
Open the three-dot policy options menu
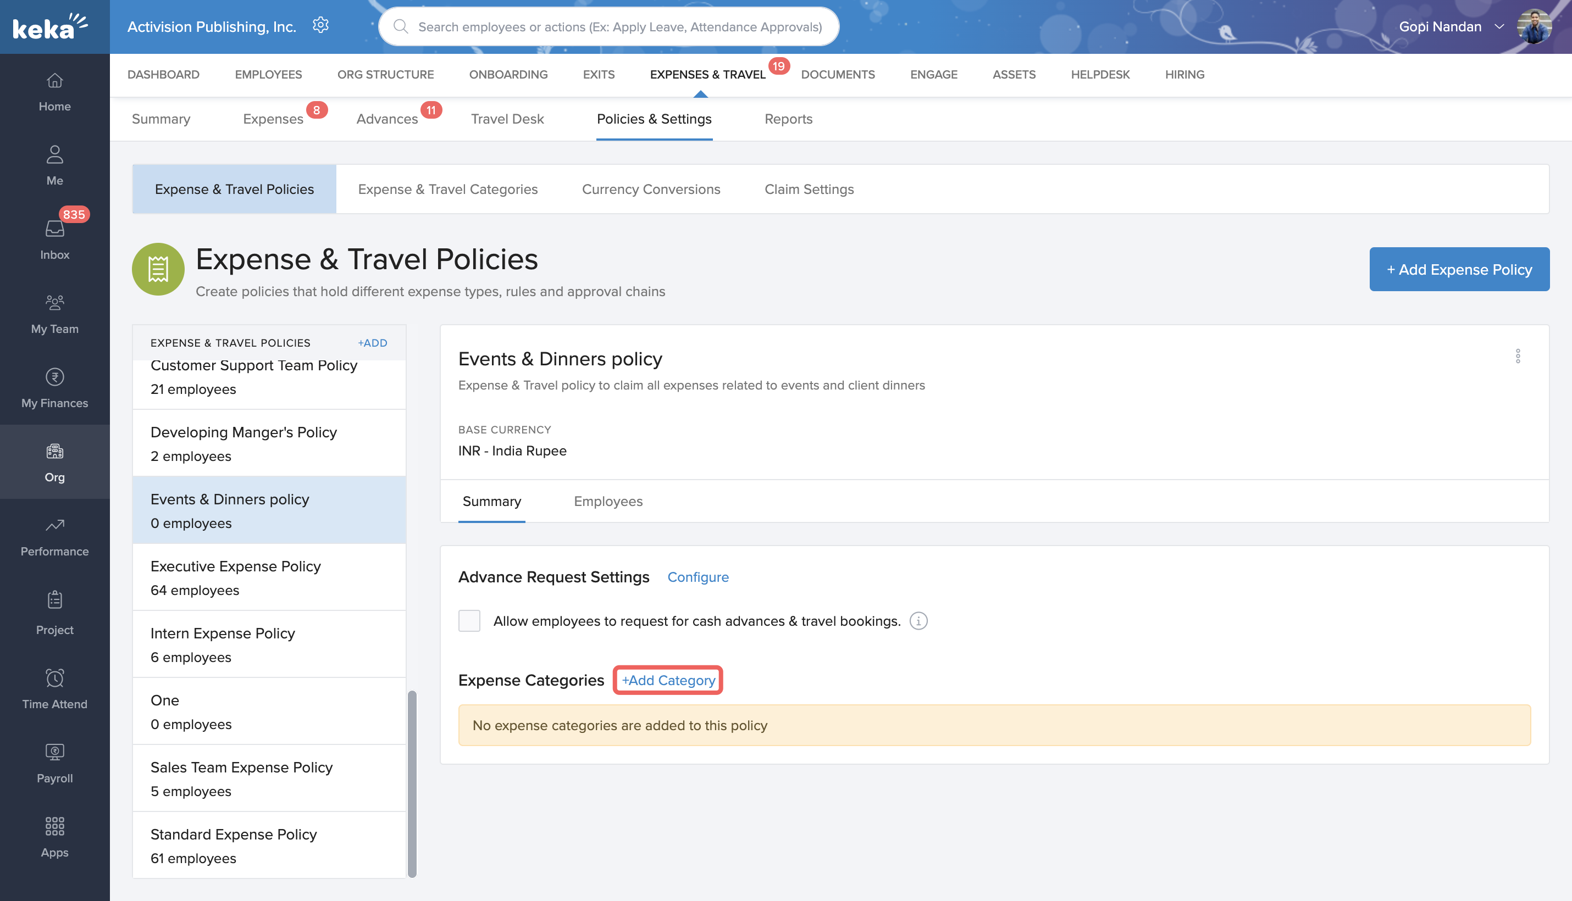click(1518, 357)
